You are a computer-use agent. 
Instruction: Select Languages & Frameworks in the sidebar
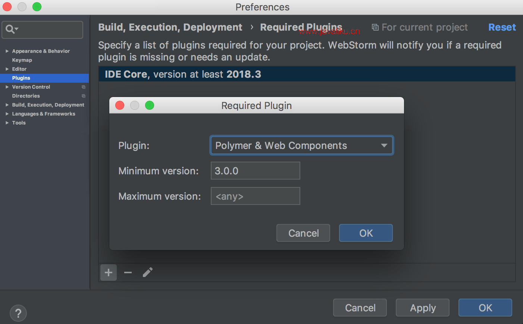[44, 114]
